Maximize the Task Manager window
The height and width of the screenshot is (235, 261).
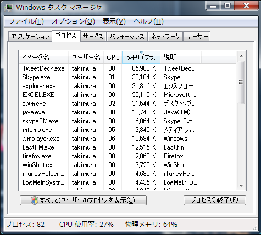tap(227, 6)
